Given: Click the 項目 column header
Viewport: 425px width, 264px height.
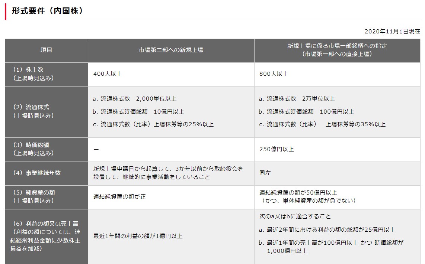Looking at the screenshot, I should [x=45, y=50].
